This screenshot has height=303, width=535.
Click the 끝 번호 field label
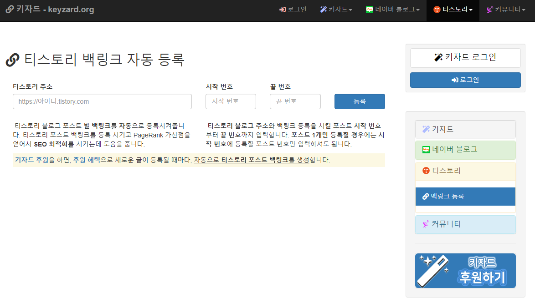click(280, 87)
